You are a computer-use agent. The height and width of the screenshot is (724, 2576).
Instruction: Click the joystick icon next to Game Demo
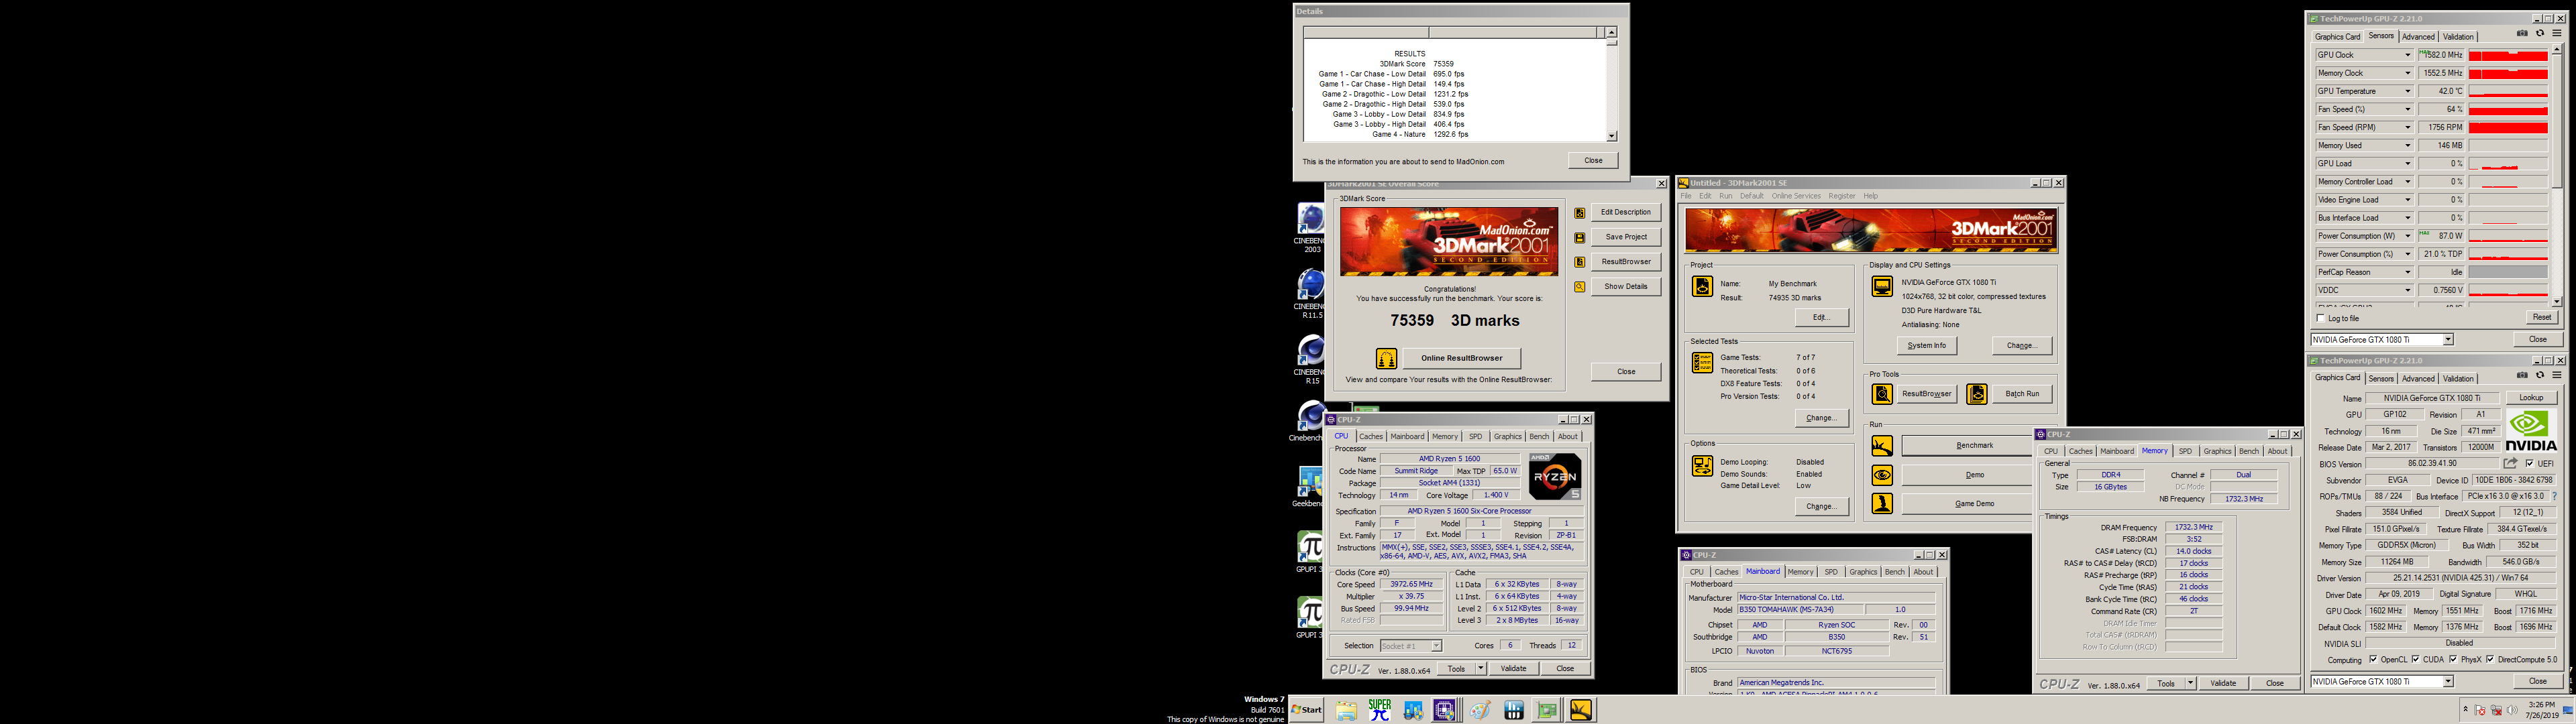pos(1882,504)
